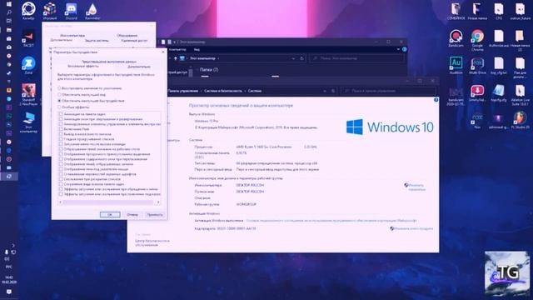Select the Ableton Live Suite file icon
Screen dimensions: 533x300
[x=520, y=95]
